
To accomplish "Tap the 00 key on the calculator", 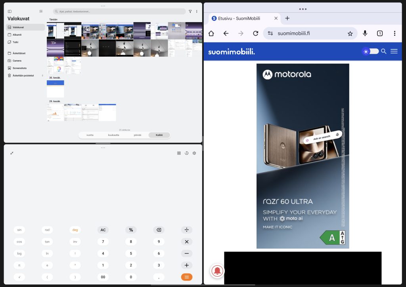I will tap(103, 277).
